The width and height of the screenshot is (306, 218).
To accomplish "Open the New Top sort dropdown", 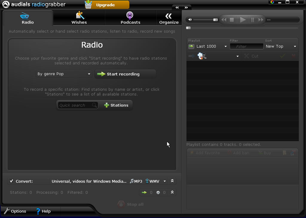I will tap(279, 46).
